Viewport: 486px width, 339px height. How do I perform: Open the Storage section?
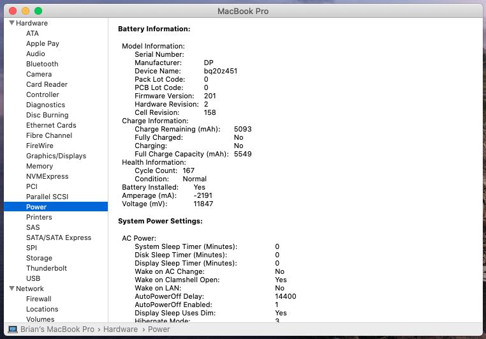pyautogui.click(x=39, y=258)
